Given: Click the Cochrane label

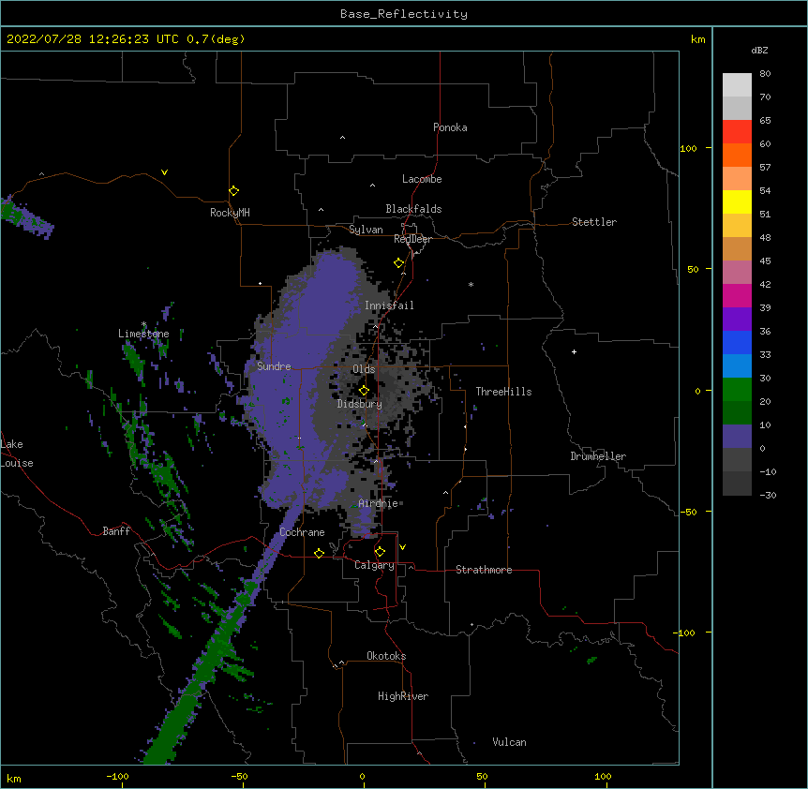Looking at the screenshot, I should pyautogui.click(x=302, y=532).
